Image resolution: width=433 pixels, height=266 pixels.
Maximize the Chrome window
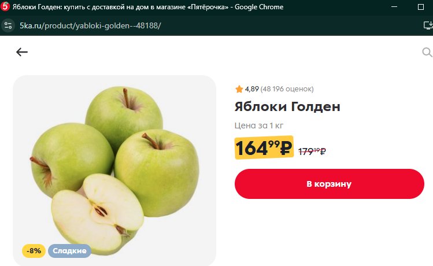pyautogui.click(x=421, y=7)
